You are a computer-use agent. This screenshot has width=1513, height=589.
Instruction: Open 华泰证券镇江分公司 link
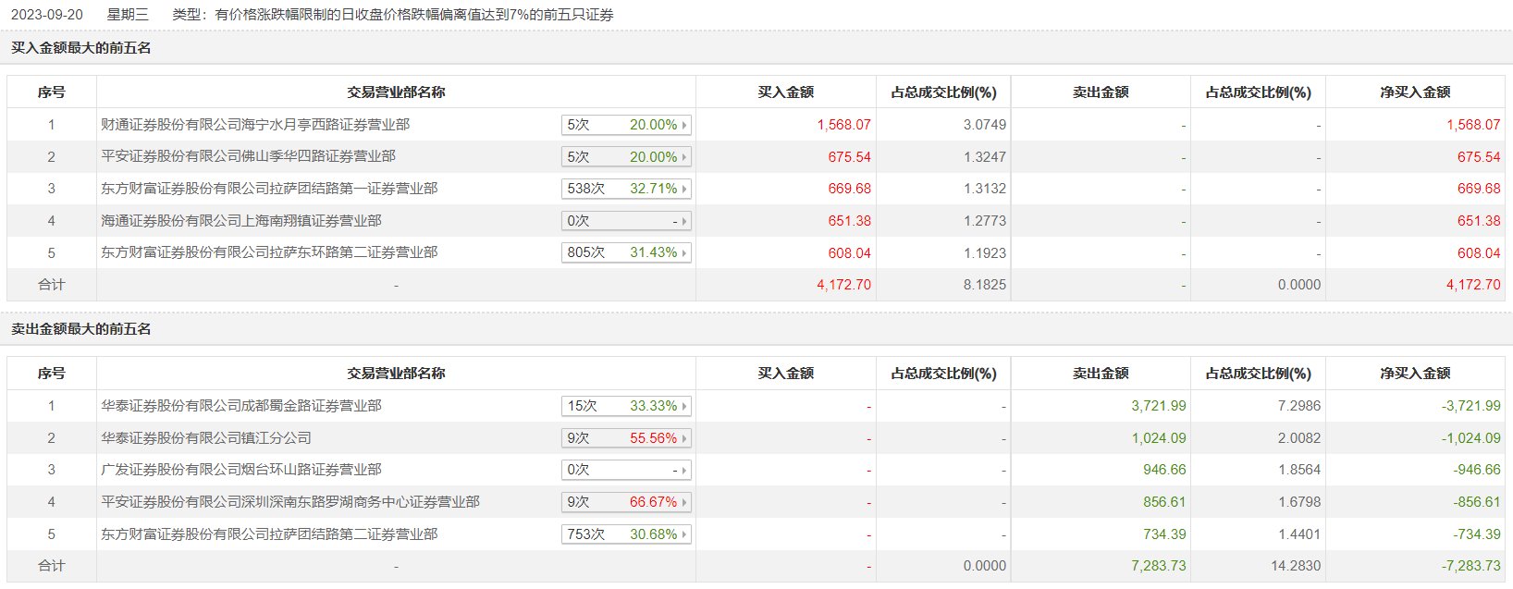click(206, 438)
